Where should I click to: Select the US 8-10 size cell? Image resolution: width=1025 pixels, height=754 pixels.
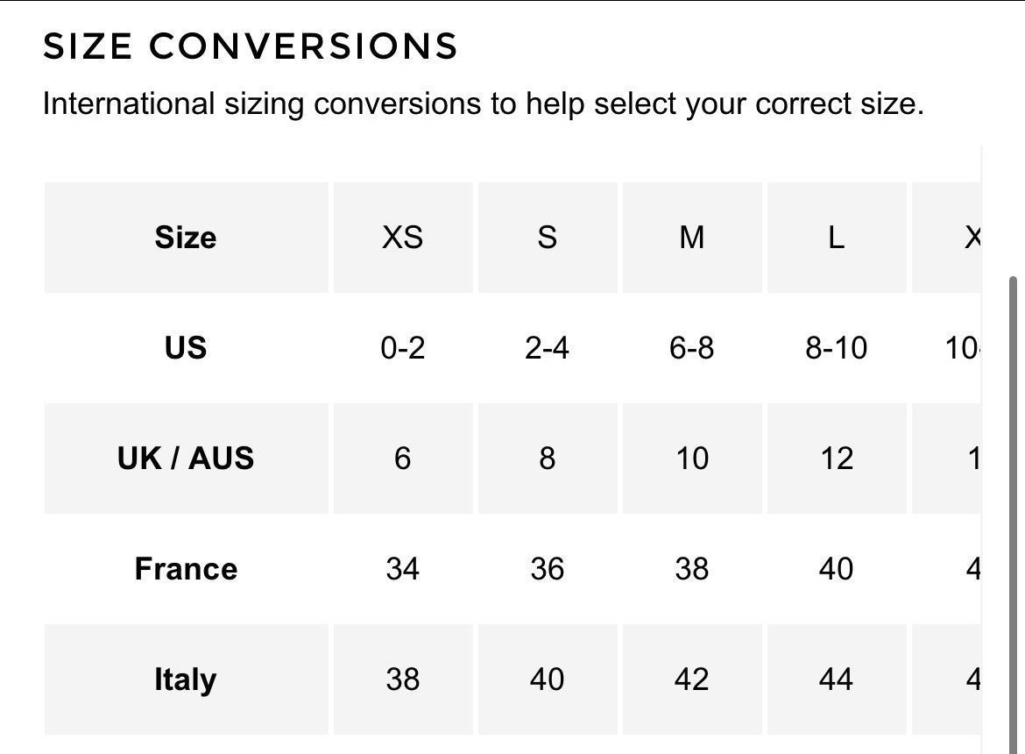(x=836, y=348)
